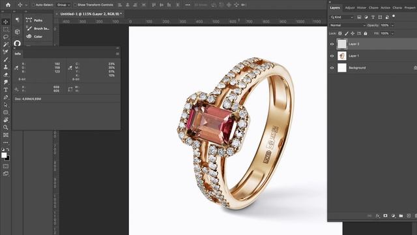The width and height of the screenshot is (417, 235).
Task: Select the Lasso tool
Action: (x=6, y=37)
